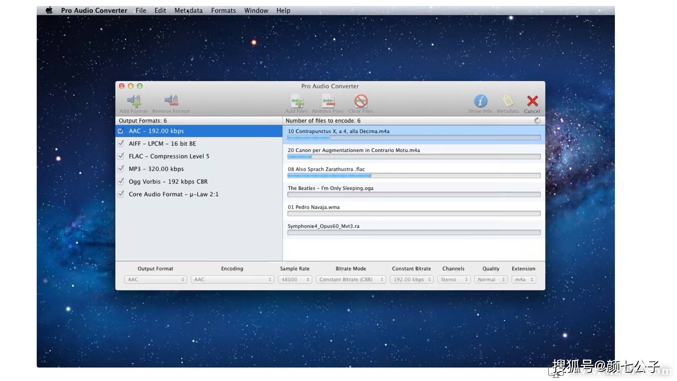677x381 pixels.
Task: Open the Output Format AAC dropdown
Action: pyautogui.click(x=155, y=279)
